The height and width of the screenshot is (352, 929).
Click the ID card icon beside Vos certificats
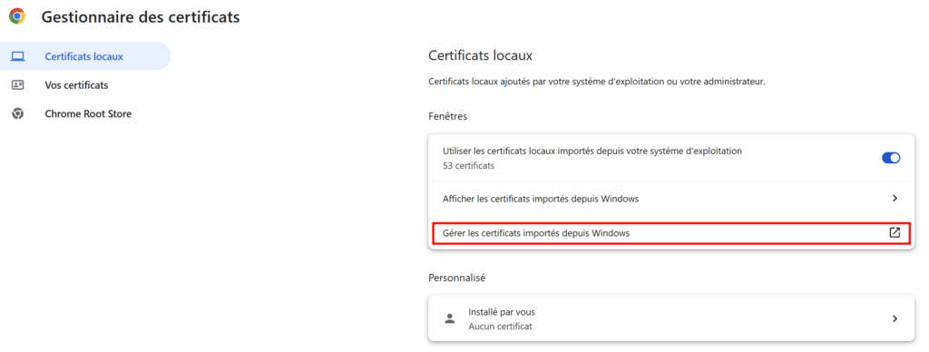coord(18,85)
